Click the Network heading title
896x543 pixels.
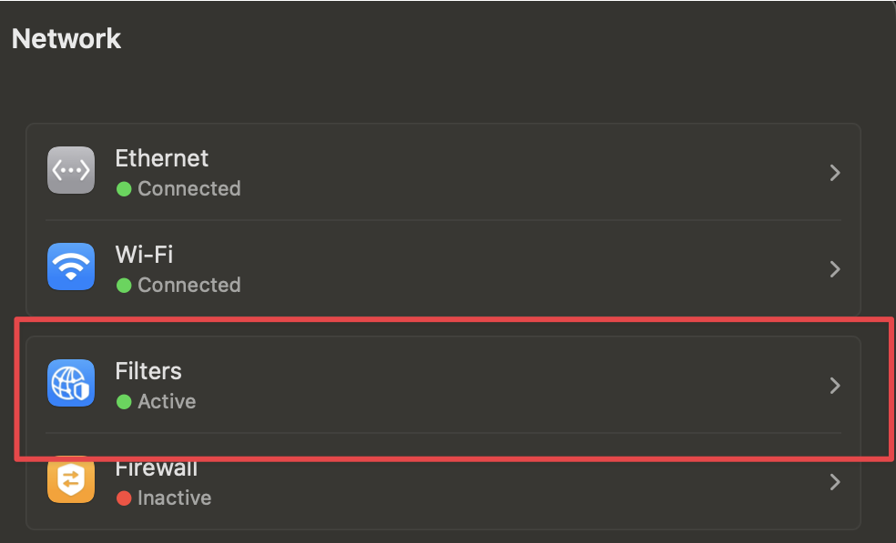66,39
